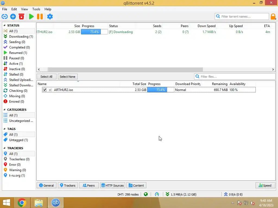Click the upload speed 0 B/s status

pyautogui.click(x=233, y=194)
